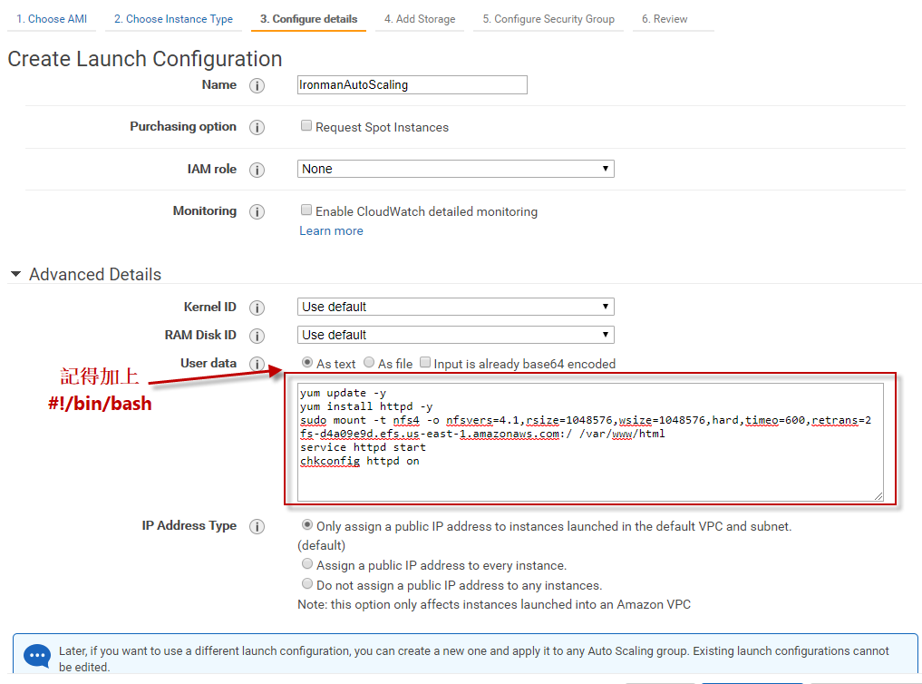
Task: Collapse the Advanced Details section
Action: [15, 274]
